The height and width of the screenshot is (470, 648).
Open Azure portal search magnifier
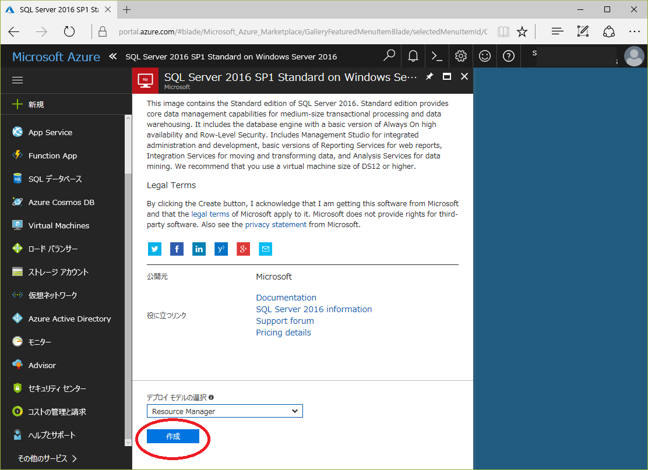tap(389, 55)
